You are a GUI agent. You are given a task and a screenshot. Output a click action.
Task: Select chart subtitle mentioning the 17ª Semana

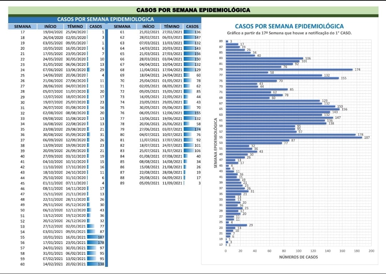coord(289,33)
